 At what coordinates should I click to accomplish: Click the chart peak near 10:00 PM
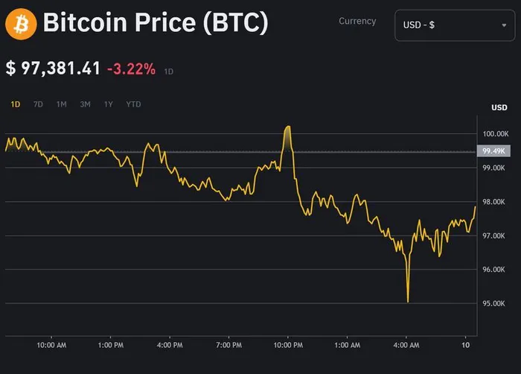pyautogui.click(x=288, y=127)
